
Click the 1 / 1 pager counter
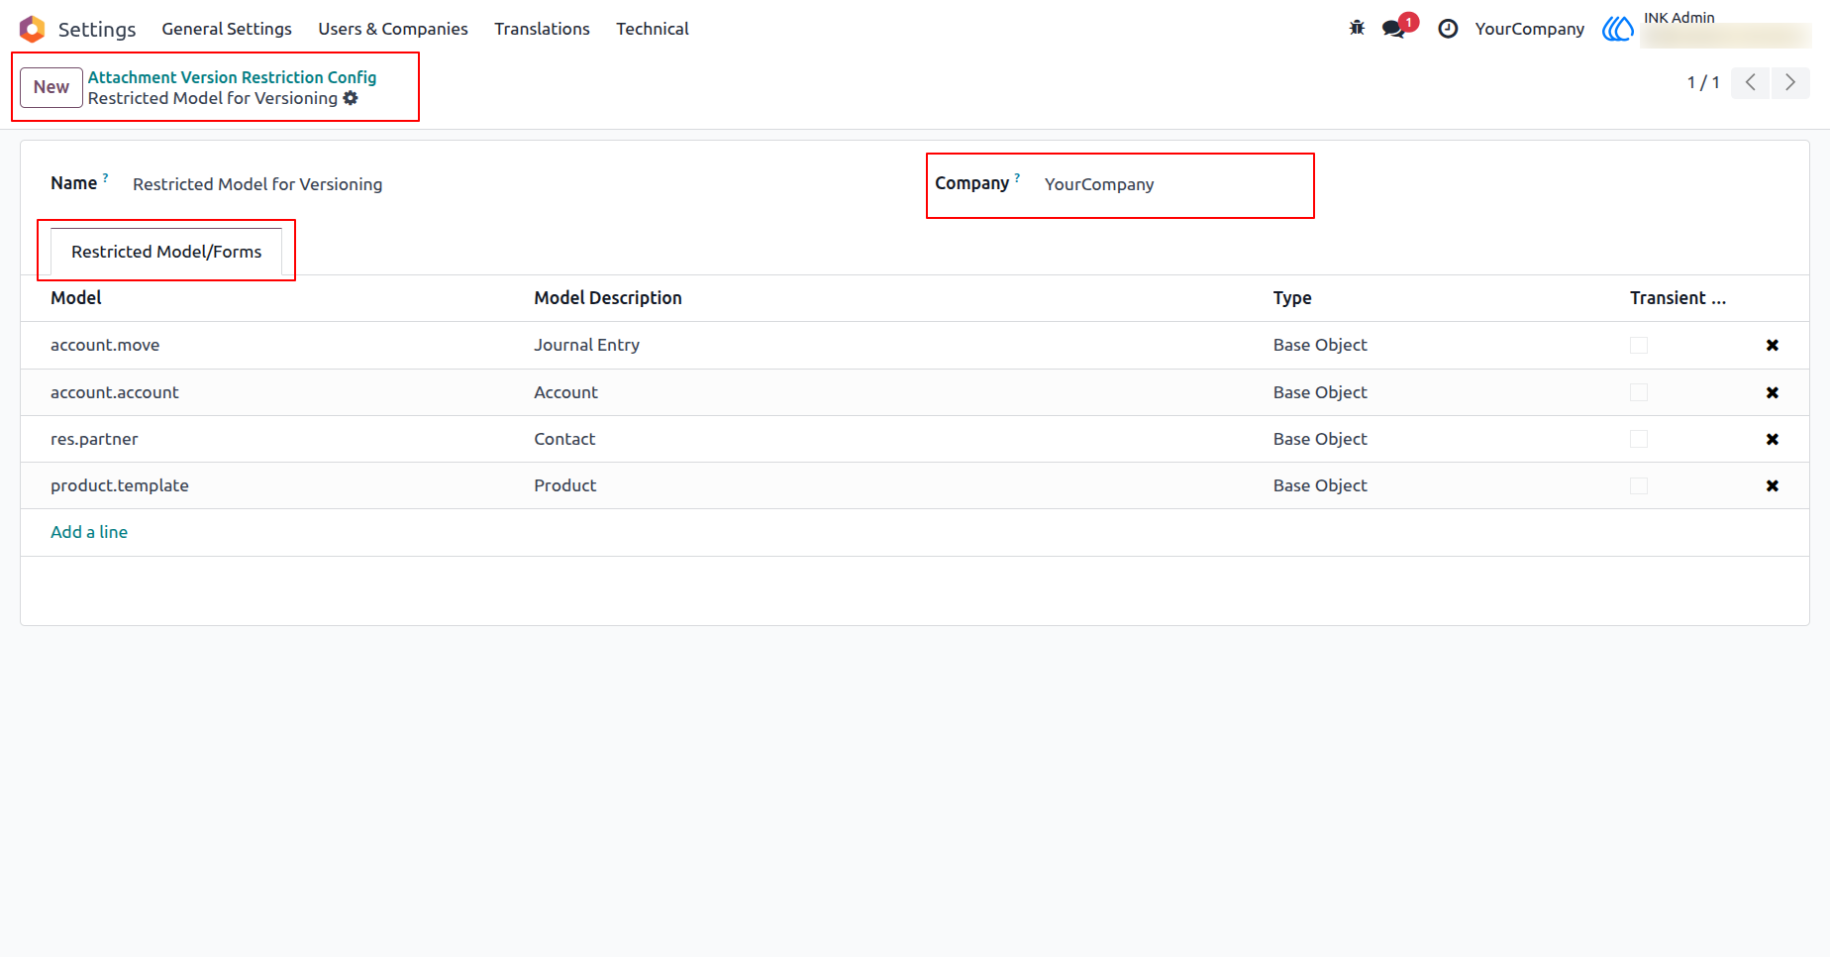[1703, 82]
